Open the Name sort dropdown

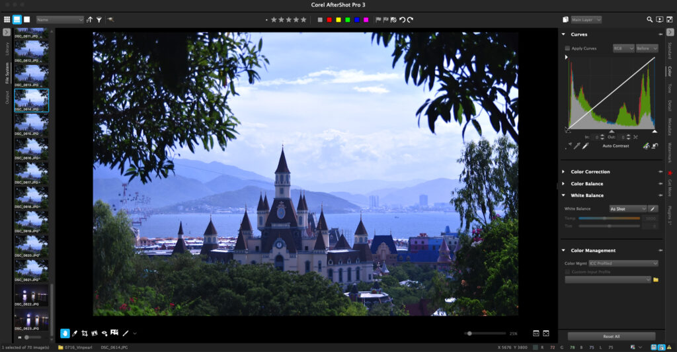point(60,19)
